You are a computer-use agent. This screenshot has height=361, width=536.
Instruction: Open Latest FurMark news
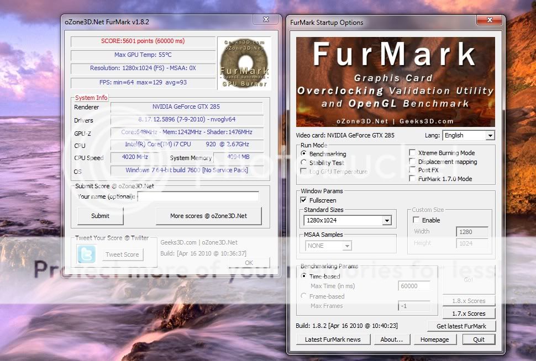333,339
